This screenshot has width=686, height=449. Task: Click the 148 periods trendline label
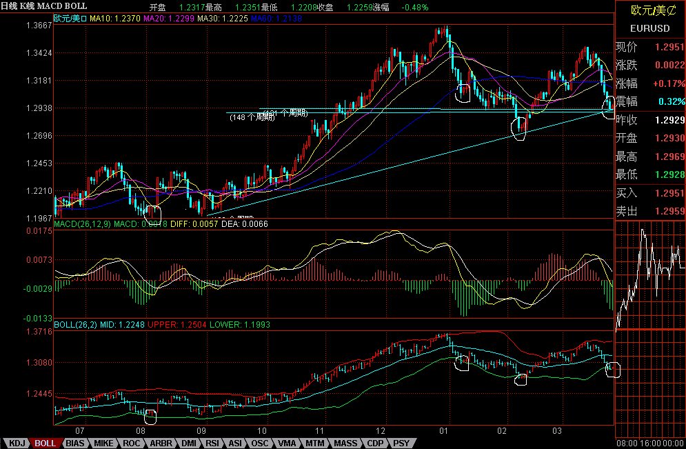tap(252, 117)
